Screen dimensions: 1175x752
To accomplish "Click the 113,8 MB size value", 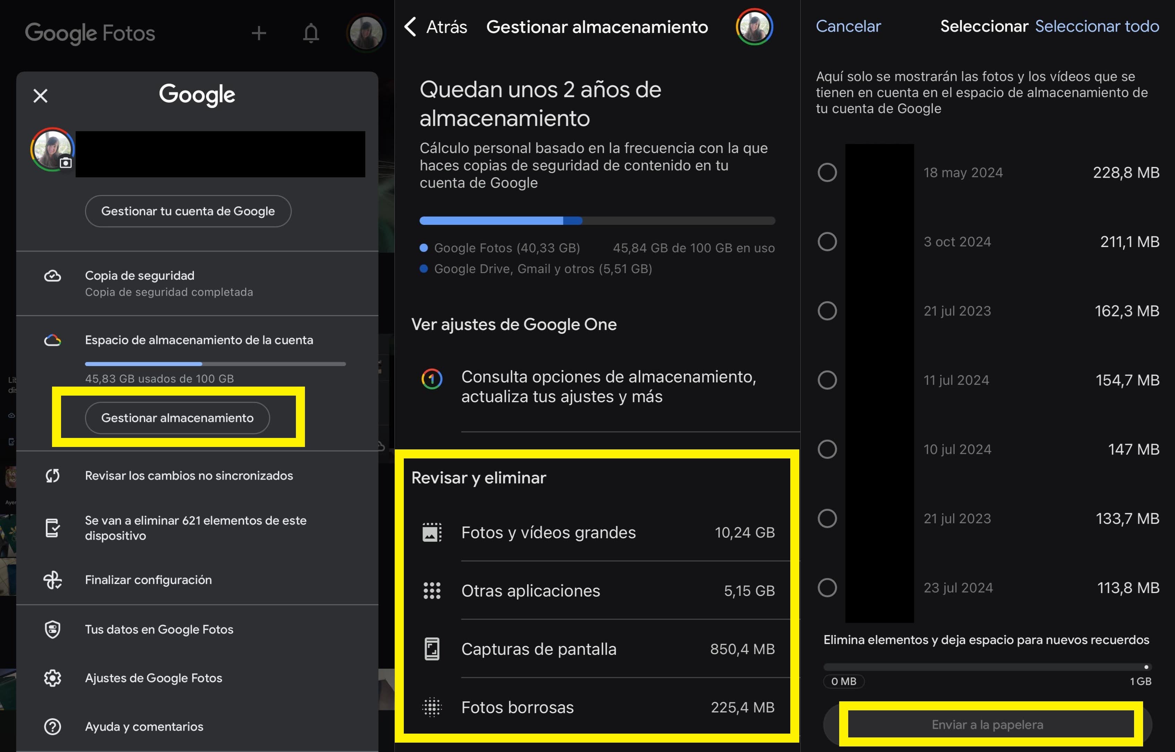I will click(1128, 588).
